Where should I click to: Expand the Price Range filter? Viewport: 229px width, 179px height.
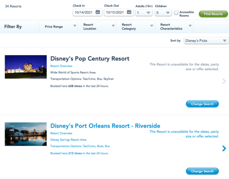click(58, 26)
